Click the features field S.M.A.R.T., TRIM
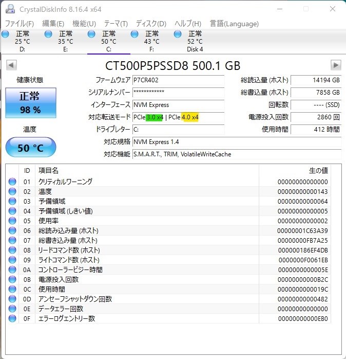 (237, 154)
